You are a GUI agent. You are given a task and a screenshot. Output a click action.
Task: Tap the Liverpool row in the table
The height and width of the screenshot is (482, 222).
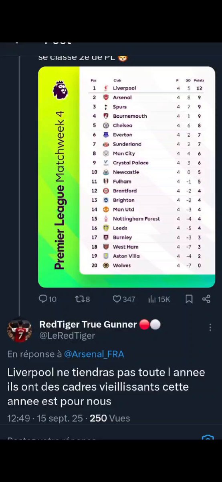pyautogui.click(x=147, y=88)
